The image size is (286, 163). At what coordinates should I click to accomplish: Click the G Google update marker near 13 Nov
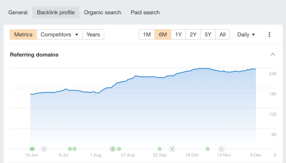point(221,149)
